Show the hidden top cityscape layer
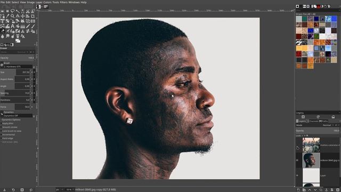Screen dimensions: 341x192 pyautogui.click(x=297, y=145)
